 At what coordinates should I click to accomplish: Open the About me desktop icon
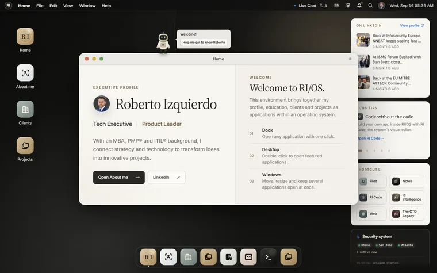click(x=25, y=73)
